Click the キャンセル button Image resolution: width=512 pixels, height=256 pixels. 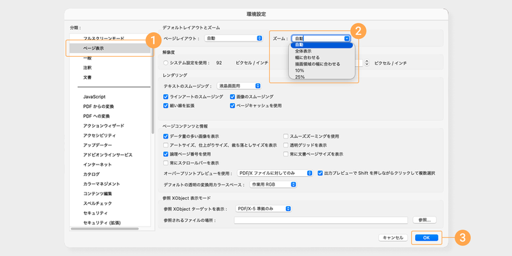click(393, 238)
